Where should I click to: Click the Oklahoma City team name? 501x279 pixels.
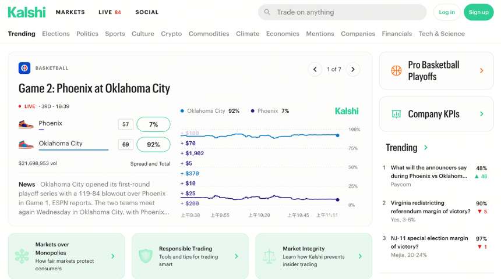61,143
